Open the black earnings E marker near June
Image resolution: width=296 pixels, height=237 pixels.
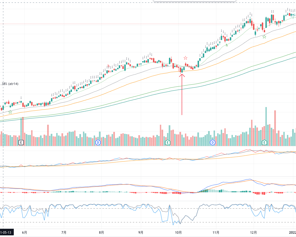click(21, 142)
